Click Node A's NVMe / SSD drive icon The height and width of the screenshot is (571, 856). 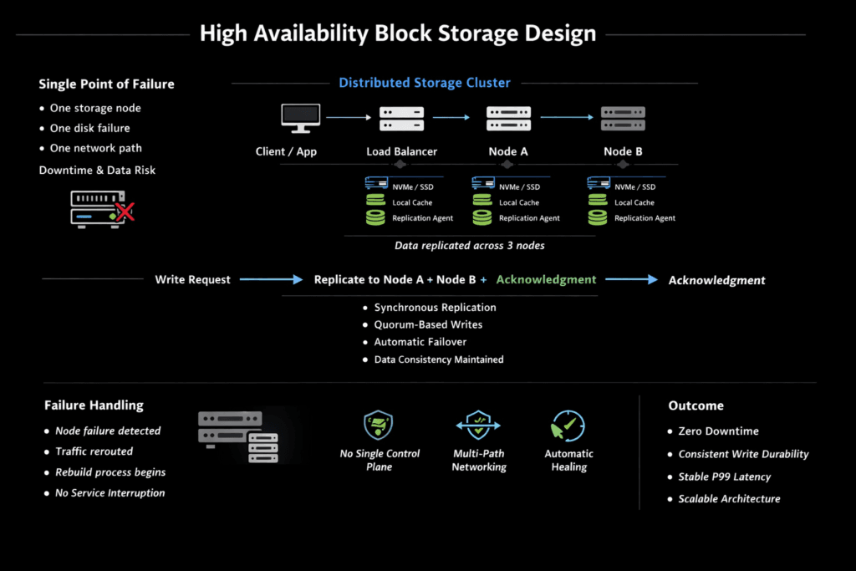[483, 184]
